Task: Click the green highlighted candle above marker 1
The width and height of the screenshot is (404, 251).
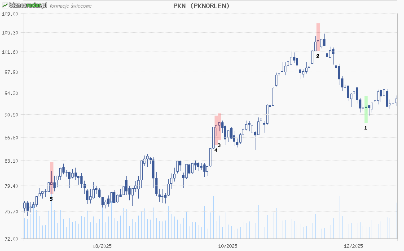Action: 366,109
